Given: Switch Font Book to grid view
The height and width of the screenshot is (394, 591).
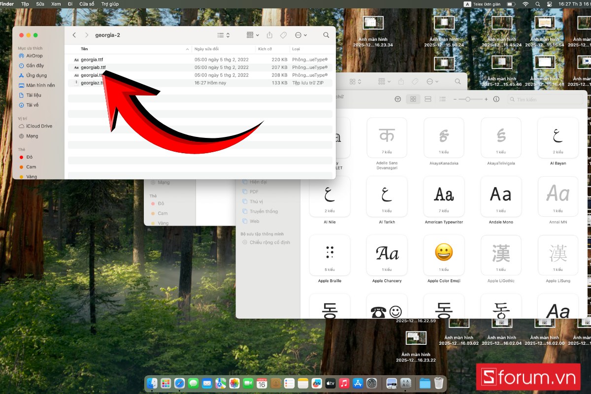Looking at the screenshot, I should (x=413, y=99).
